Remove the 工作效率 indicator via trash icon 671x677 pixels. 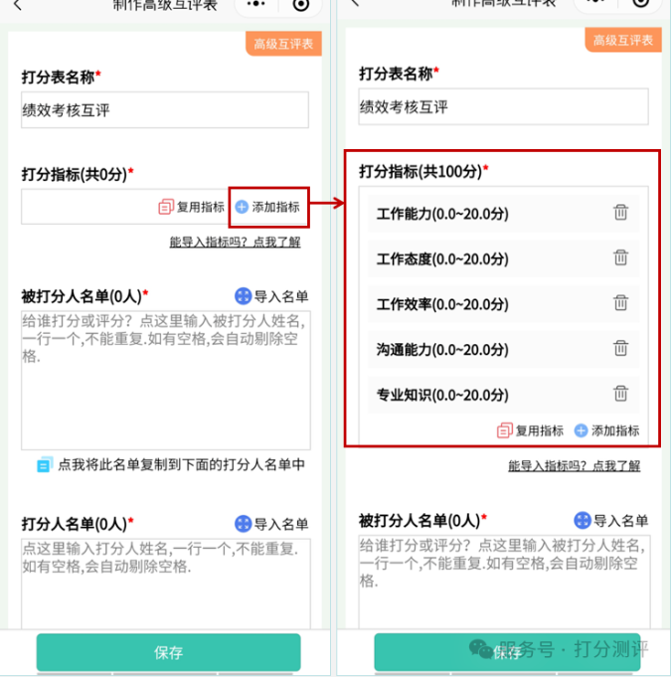621,303
